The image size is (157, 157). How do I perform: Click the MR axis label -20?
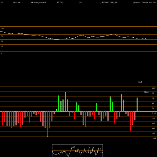[153, 118]
